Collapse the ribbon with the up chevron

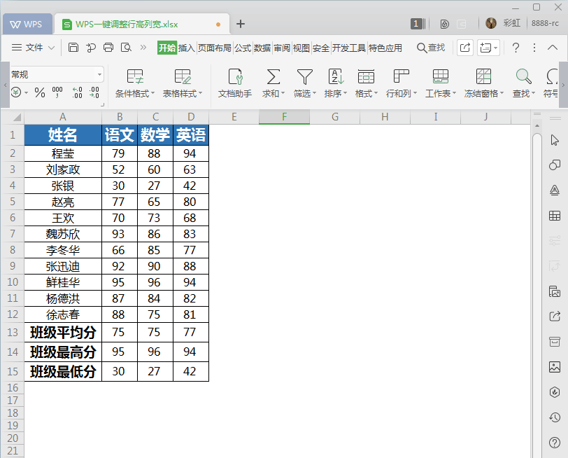(x=553, y=48)
